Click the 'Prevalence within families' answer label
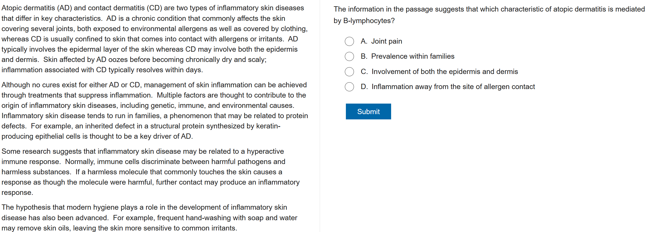647x232 pixels. [412, 56]
